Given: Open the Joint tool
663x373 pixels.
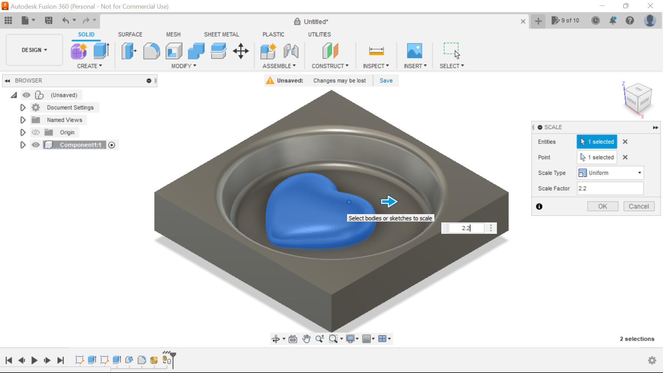Looking at the screenshot, I should pos(291,51).
